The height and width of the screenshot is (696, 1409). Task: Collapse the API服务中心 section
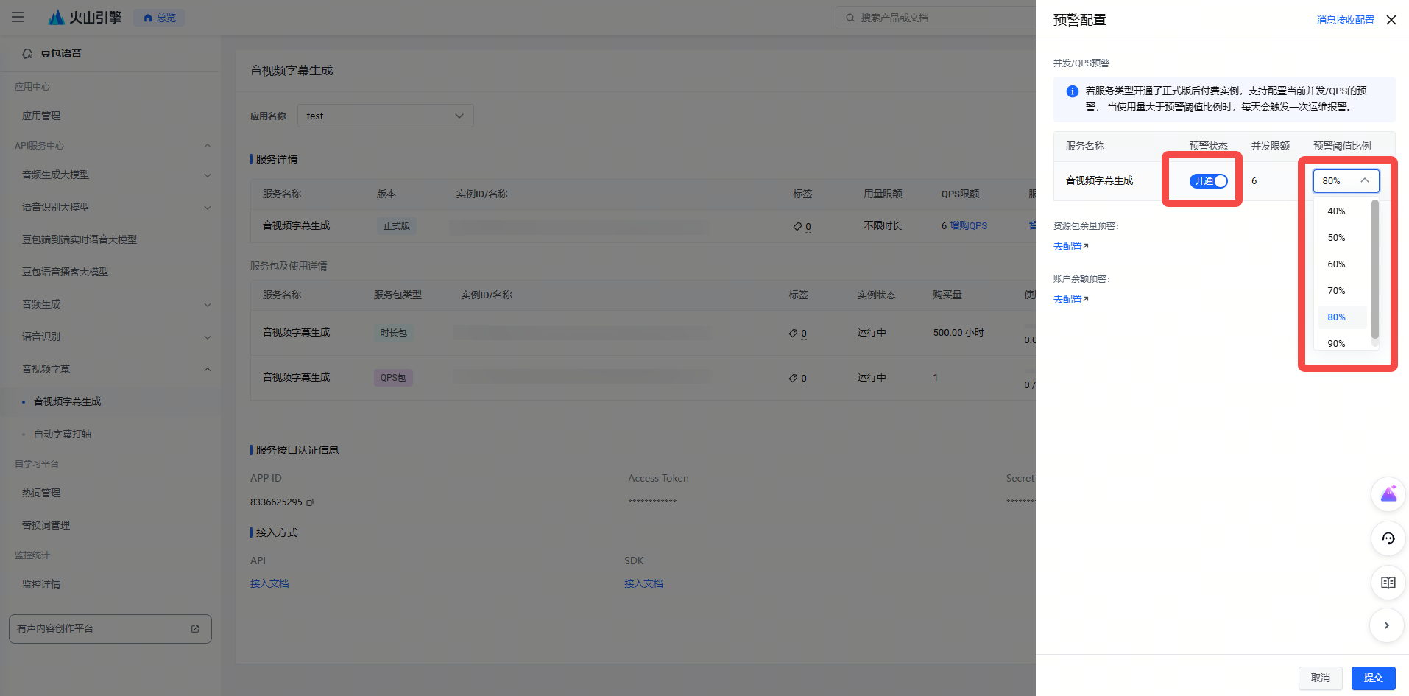click(x=208, y=146)
